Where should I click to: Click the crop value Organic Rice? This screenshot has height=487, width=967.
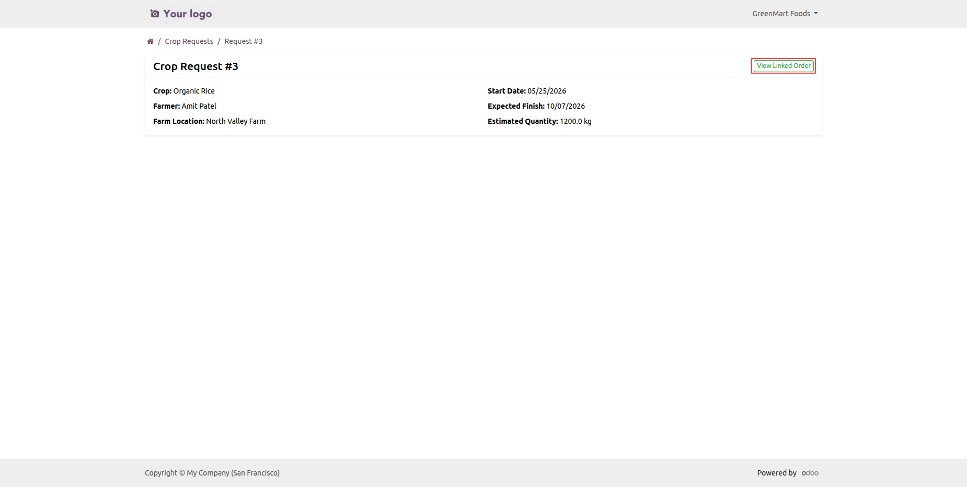point(194,91)
